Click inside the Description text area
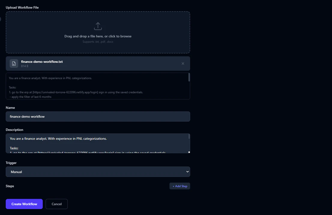 [x=98, y=143]
